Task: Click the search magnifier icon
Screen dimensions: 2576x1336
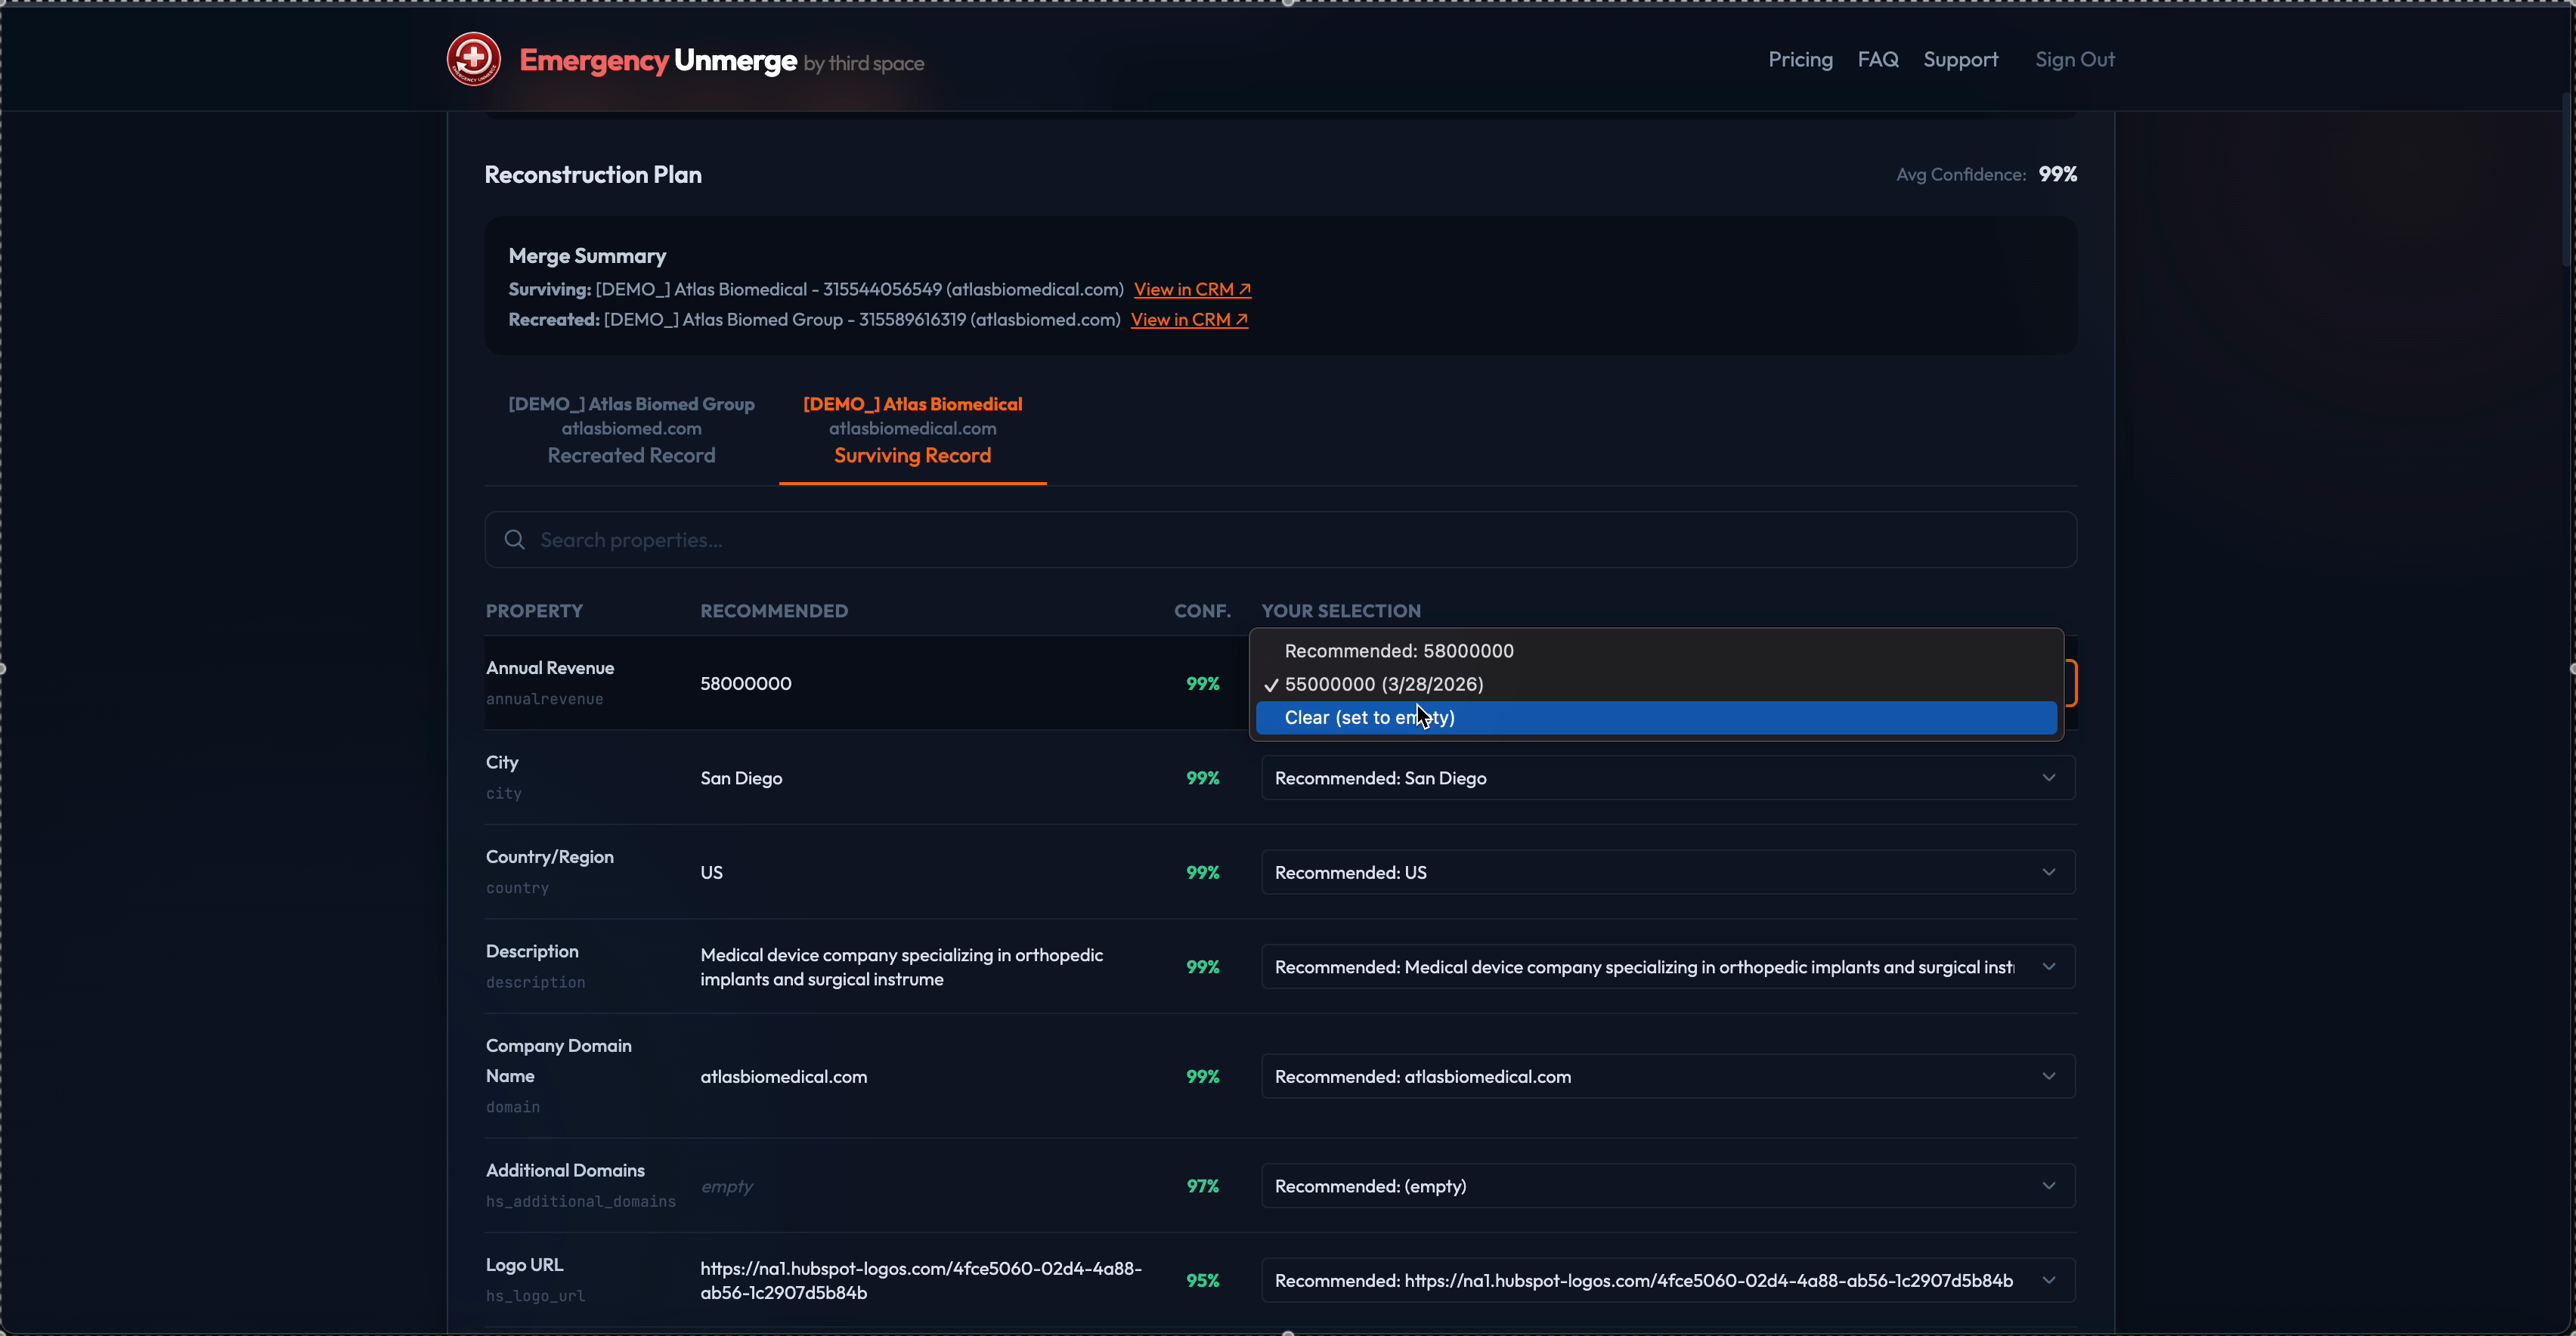Action: pos(515,540)
